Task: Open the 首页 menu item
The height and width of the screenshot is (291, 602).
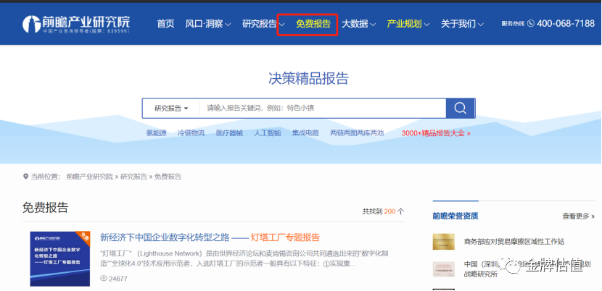Action: point(165,24)
